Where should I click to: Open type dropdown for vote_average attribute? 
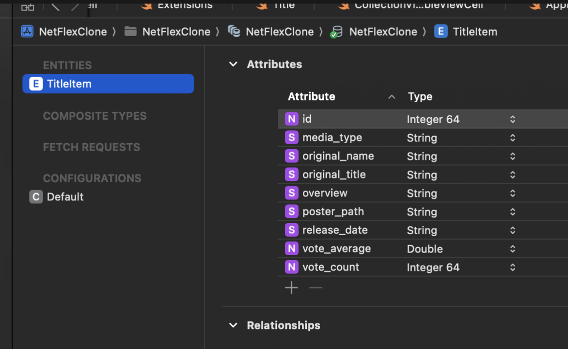click(513, 249)
